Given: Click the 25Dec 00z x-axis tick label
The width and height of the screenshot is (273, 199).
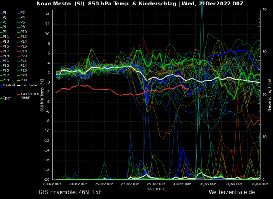Looking at the screenshot, I should click(104, 184).
